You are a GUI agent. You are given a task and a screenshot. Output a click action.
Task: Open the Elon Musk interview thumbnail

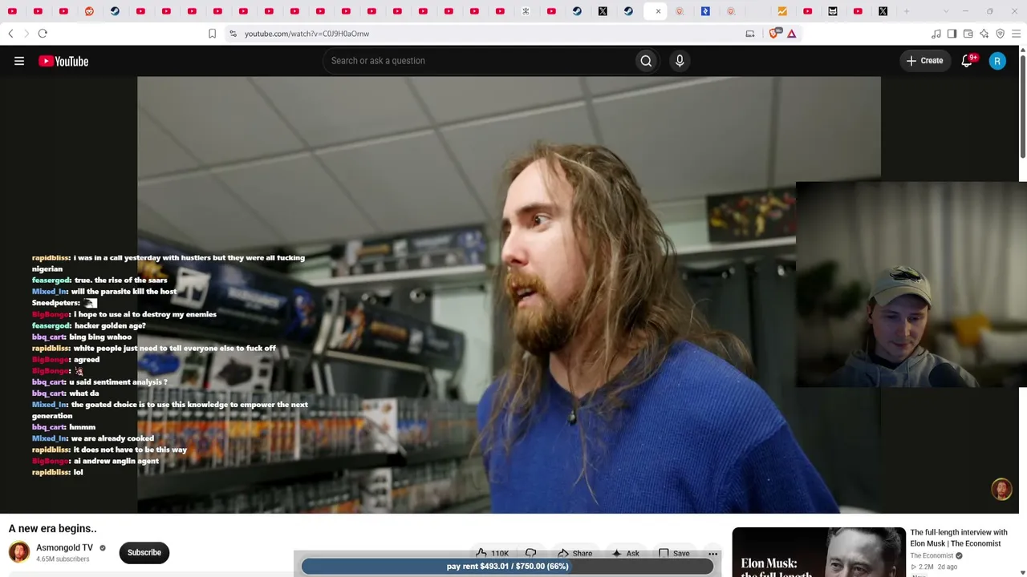point(818,552)
